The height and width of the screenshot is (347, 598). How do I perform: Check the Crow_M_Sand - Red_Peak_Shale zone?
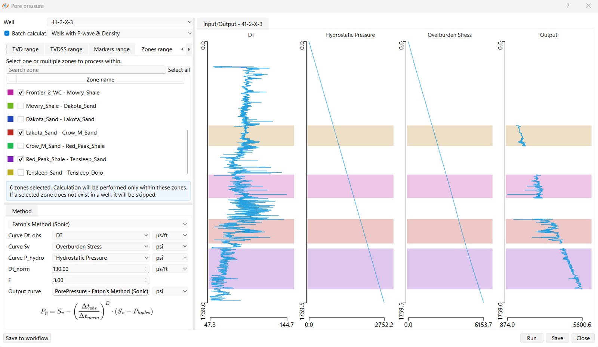click(x=21, y=146)
